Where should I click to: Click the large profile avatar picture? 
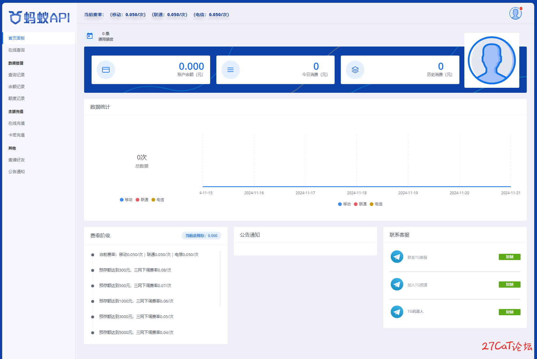point(492,60)
